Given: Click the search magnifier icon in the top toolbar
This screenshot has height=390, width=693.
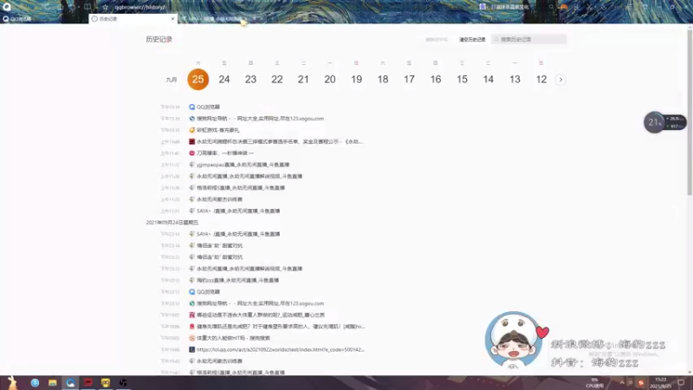Looking at the screenshot, I should [x=551, y=7].
